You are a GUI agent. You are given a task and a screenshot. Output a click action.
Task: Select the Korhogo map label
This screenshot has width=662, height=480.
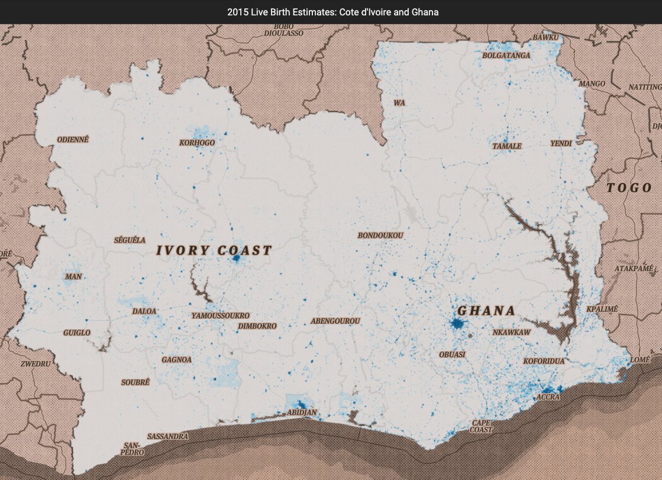197,143
